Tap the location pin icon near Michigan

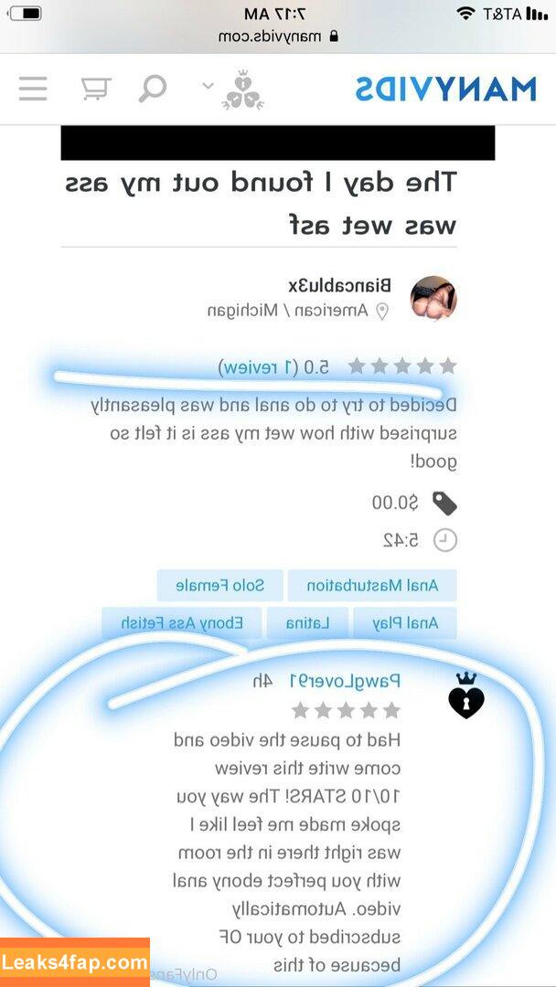click(x=382, y=311)
